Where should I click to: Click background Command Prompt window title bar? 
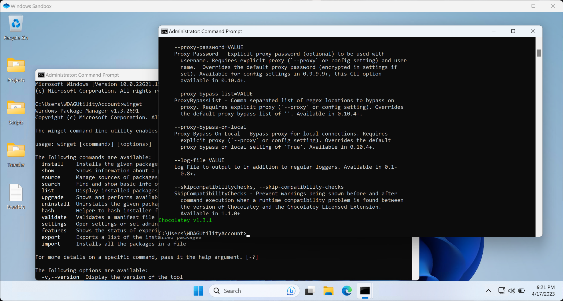point(97,75)
